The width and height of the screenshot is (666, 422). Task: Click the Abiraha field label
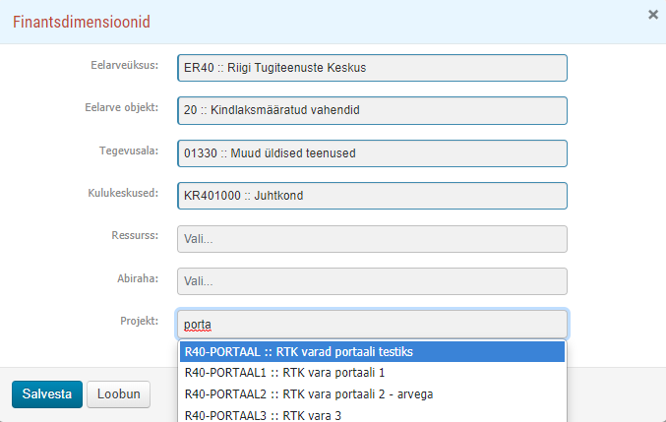point(138,278)
